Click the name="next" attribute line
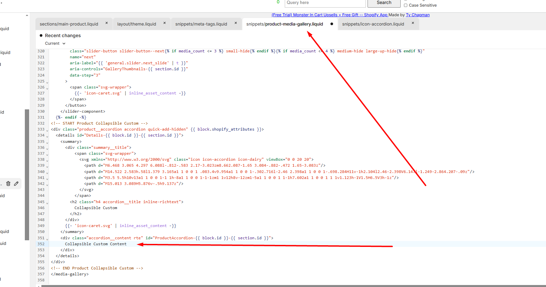The width and height of the screenshot is (546, 287). 83,57
